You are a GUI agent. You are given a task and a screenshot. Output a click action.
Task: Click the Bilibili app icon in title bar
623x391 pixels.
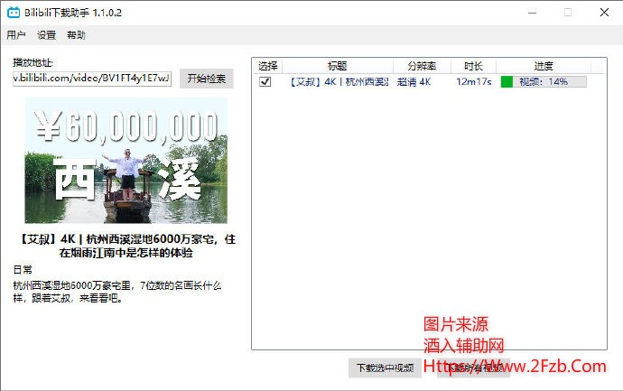click(14, 13)
